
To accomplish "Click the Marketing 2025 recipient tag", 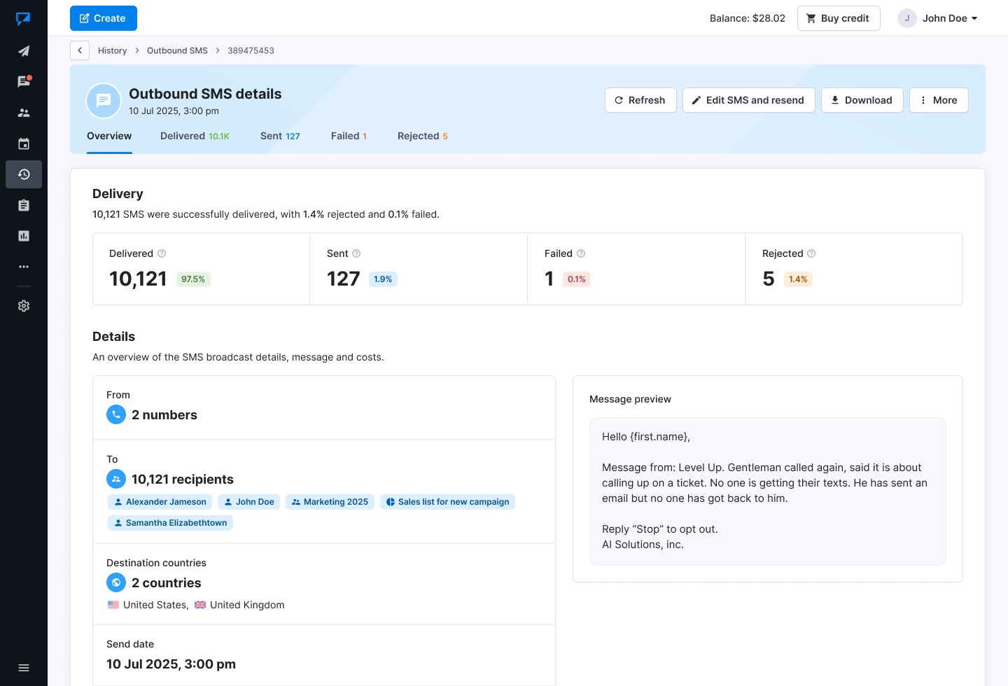I will point(330,502).
